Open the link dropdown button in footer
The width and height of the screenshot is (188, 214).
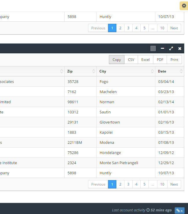179,210
